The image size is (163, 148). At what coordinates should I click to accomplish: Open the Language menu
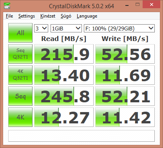tap(87, 16)
